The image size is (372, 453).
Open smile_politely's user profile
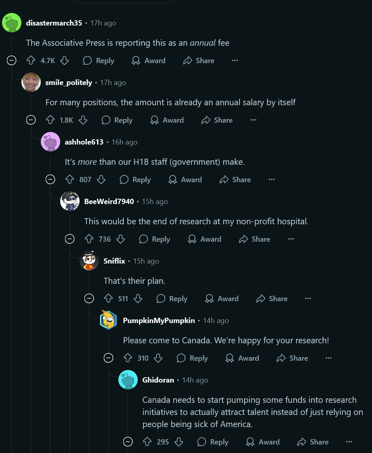point(69,83)
